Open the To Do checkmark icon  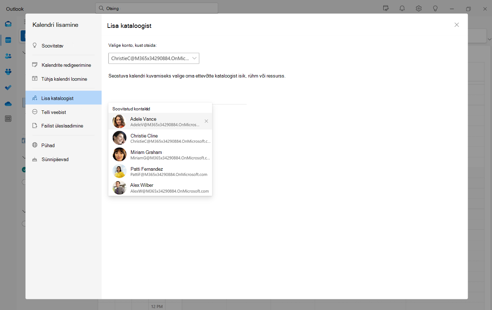[x=8, y=87]
